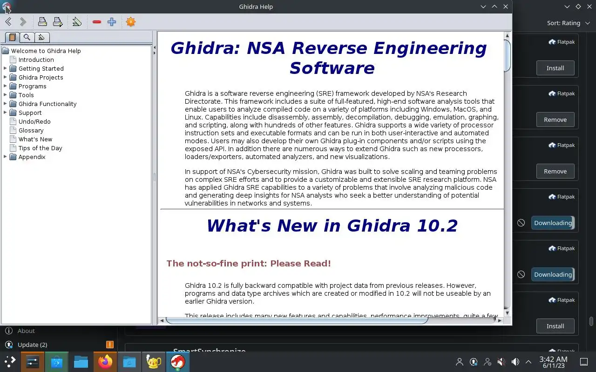This screenshot has height=372, width=596.
Task: Click the left arrow of help horizontal scrollbar
Action: pyautogui.click(x=162, y=320)
